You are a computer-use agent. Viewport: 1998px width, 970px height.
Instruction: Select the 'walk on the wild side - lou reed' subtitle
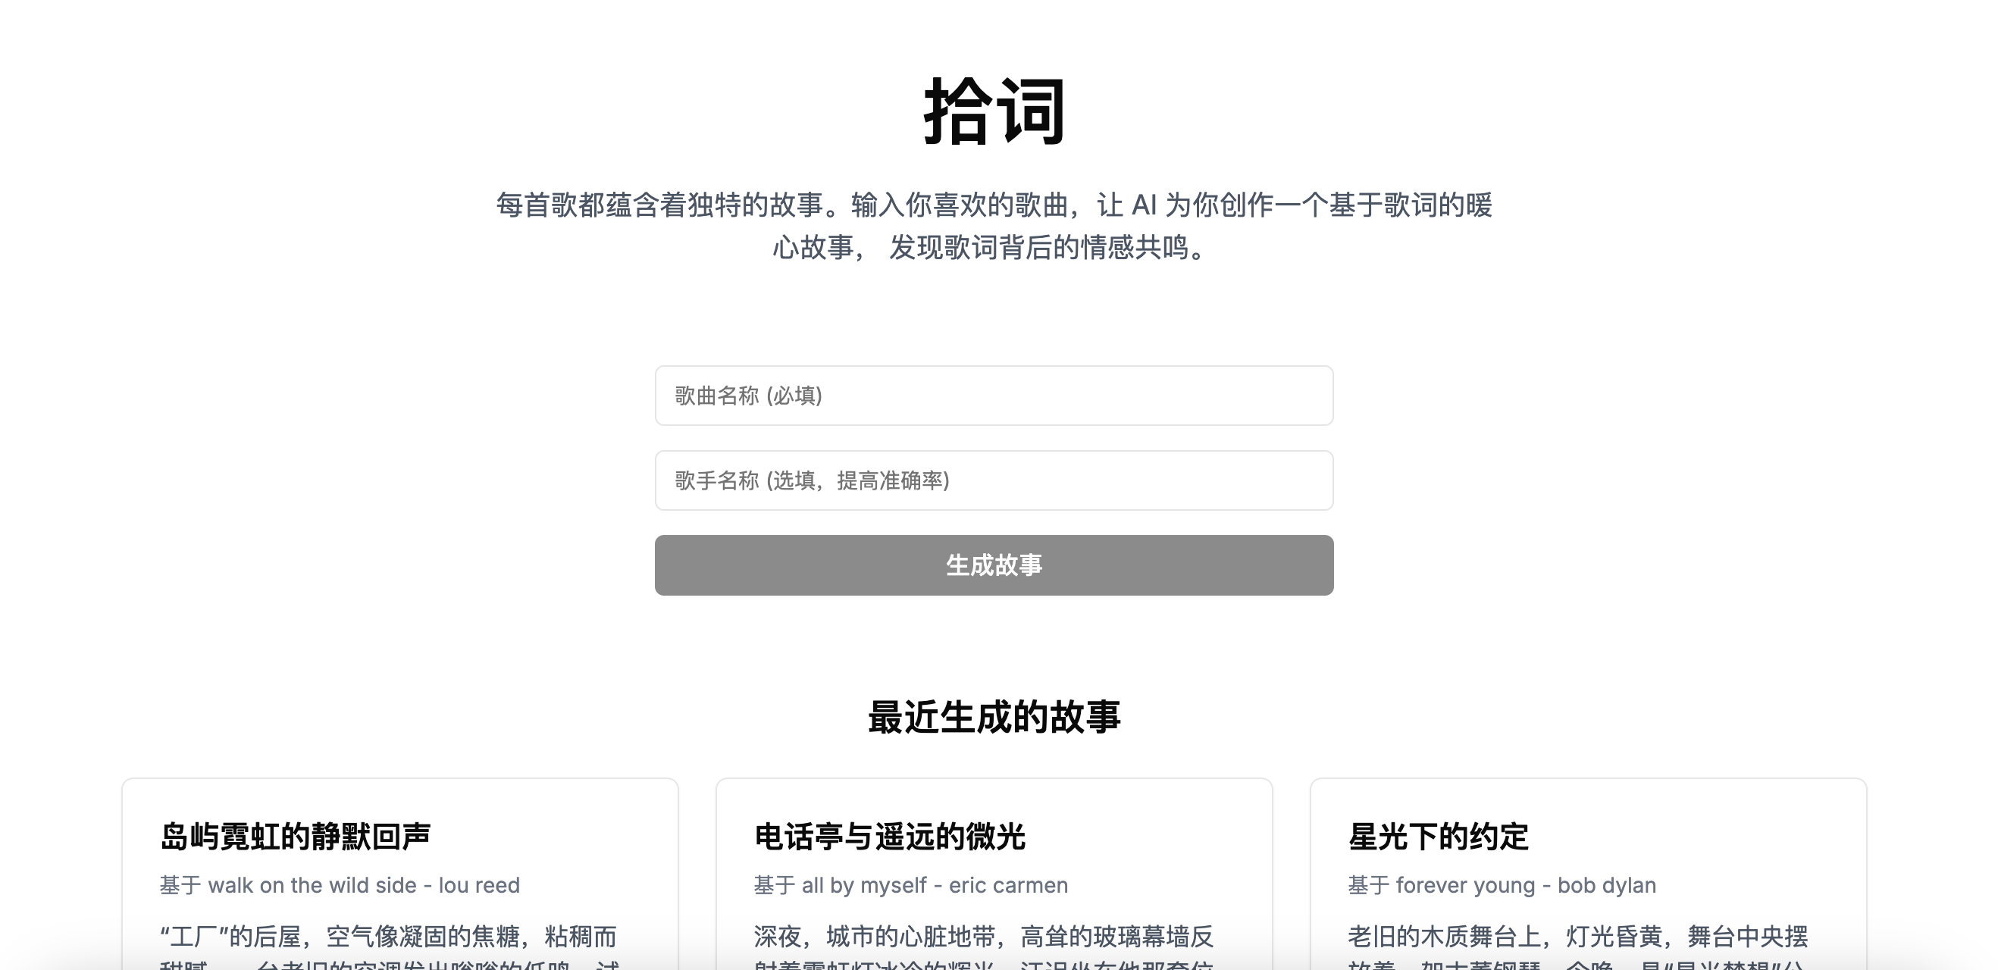363,884
